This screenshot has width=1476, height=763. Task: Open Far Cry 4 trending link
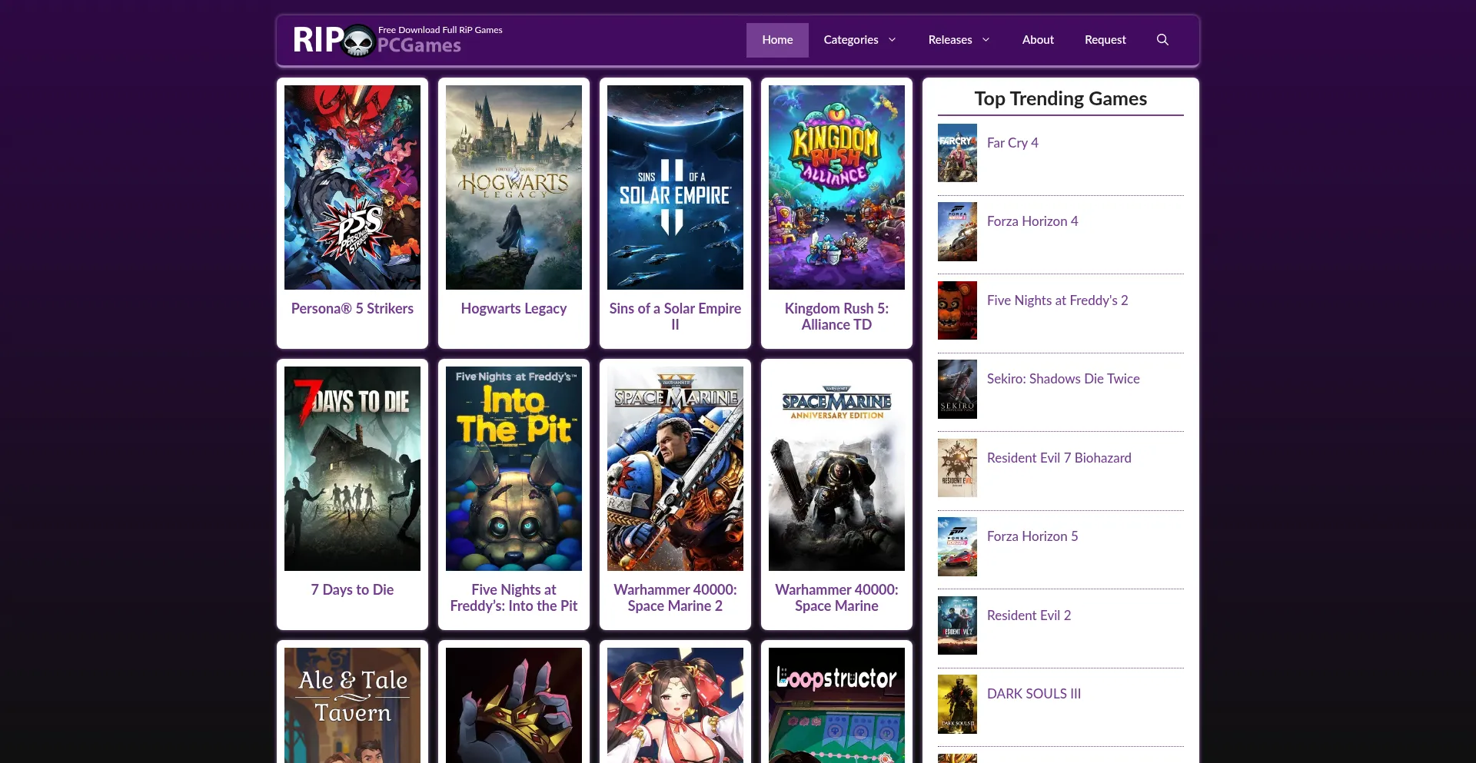[x=1012, y=143]
